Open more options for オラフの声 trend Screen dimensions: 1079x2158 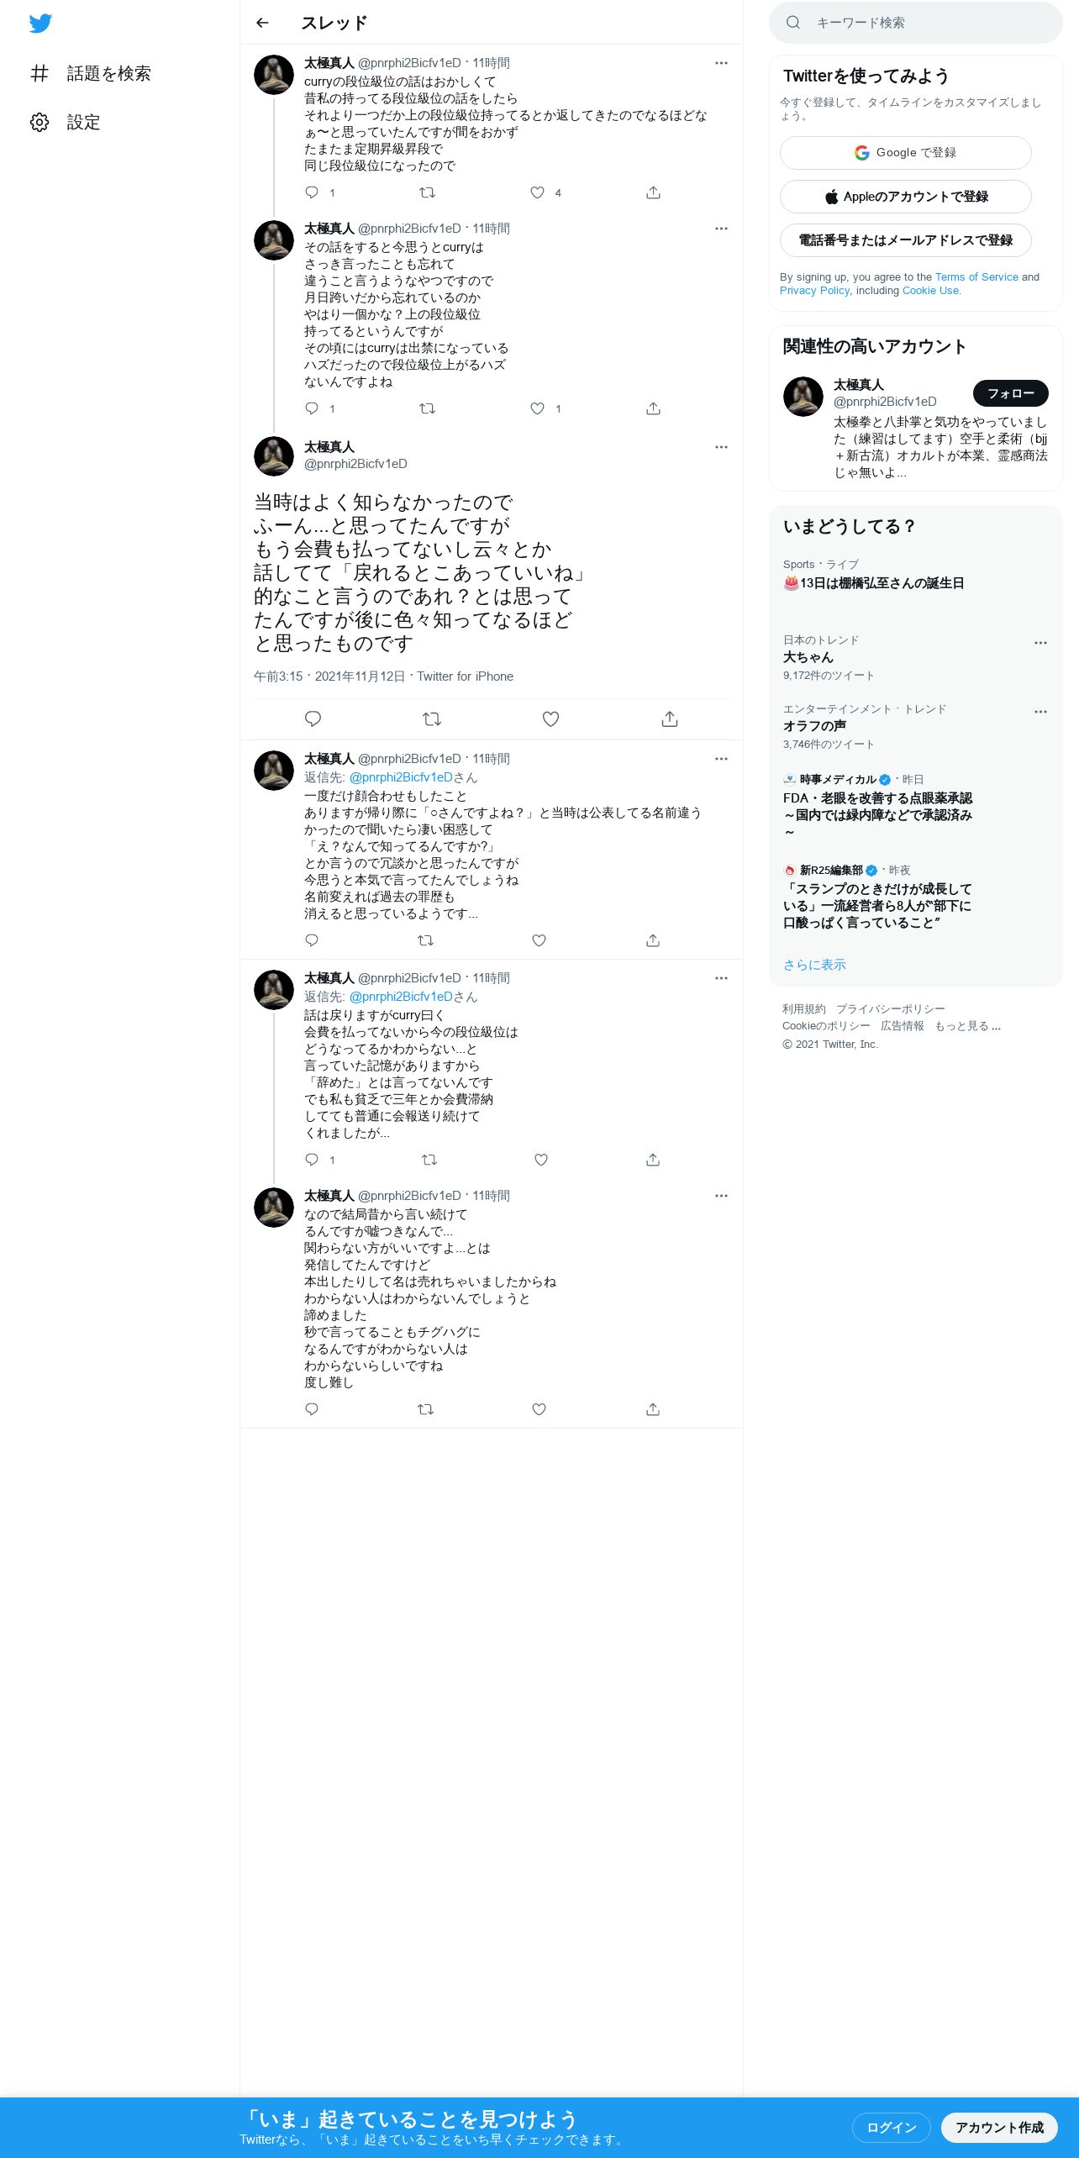[x=1040, y=712]
